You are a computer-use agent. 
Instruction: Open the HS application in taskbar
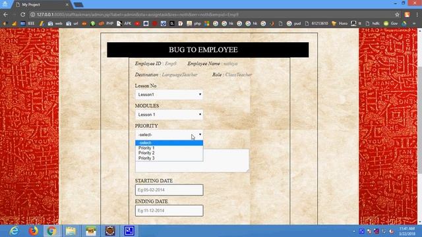point(90,231)
